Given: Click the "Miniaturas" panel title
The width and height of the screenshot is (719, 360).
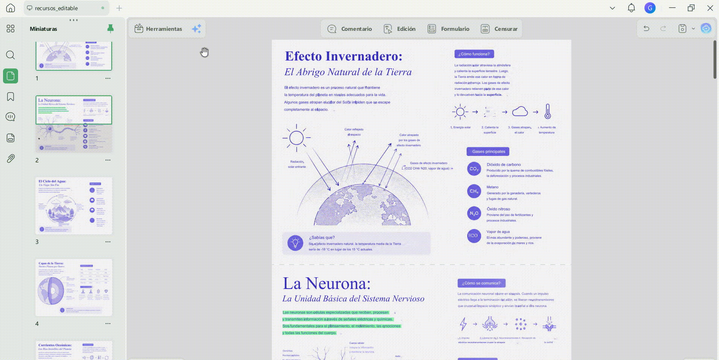Looking at the screenshot, I should coord(44,29).
